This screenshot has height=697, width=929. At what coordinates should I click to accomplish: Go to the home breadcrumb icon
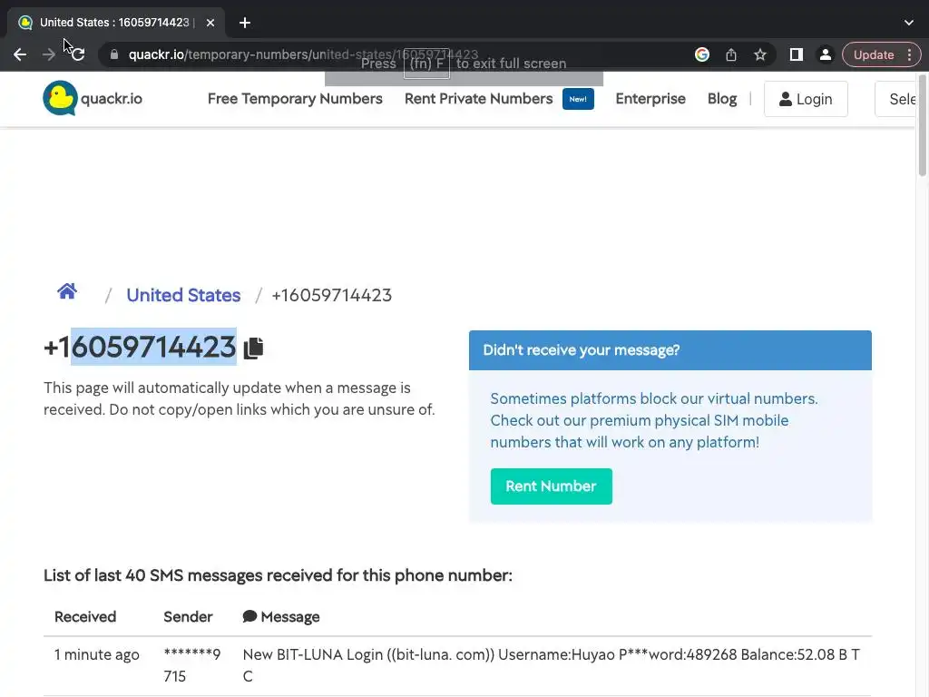67,291
